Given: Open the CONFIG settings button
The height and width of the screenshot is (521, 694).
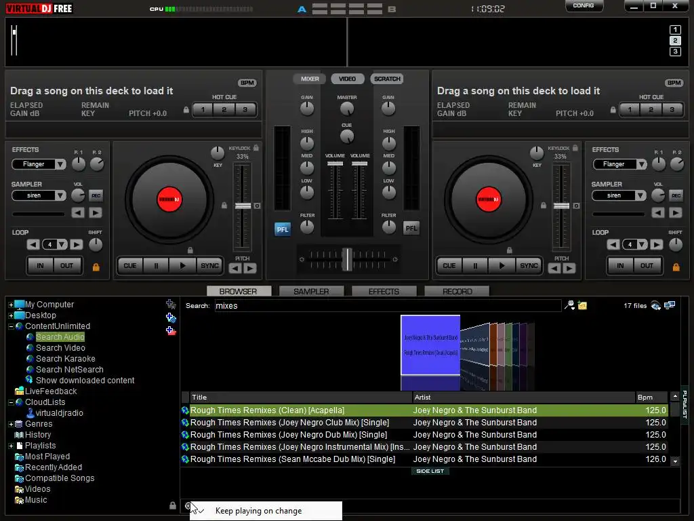Looking at the screenshot, I should [x=584, y=5].
